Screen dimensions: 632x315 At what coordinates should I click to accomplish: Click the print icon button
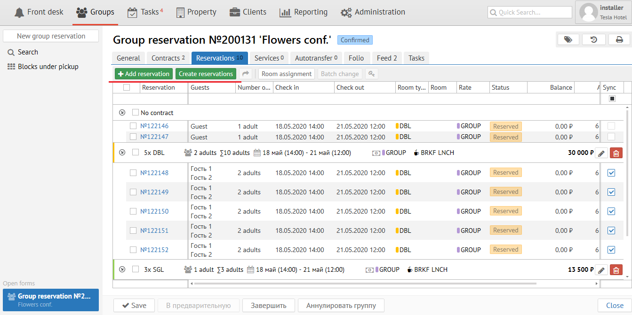pyautogui.click(x=619, y=40)
